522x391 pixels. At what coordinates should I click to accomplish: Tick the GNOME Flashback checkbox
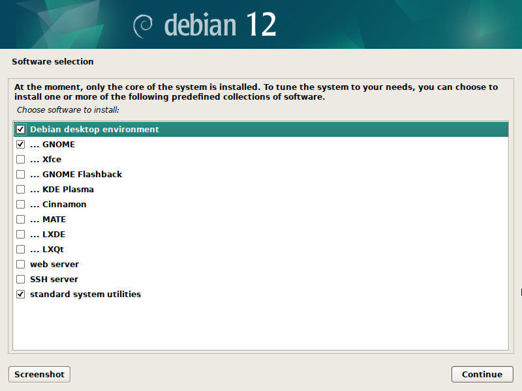pos(21,174)
